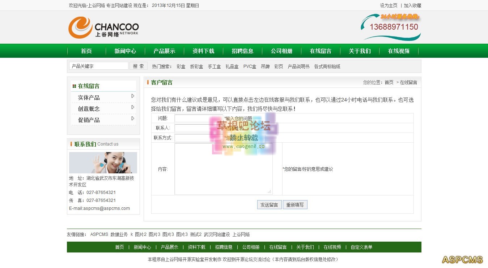The image size is (488, 268).
Task: Expand the 促销产品 sidebar arrow
Action: (x=133, y=118)
